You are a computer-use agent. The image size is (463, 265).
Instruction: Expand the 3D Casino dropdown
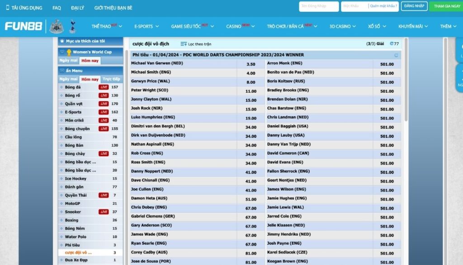[343, 26]
